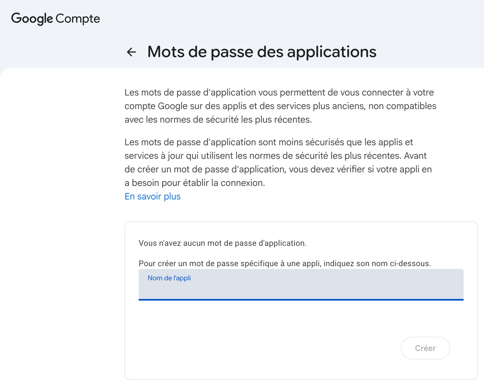The height and width of the screenshot is (382, 484).
Task: Open the Google Compte logo link
Action: [x=55, y=19]
